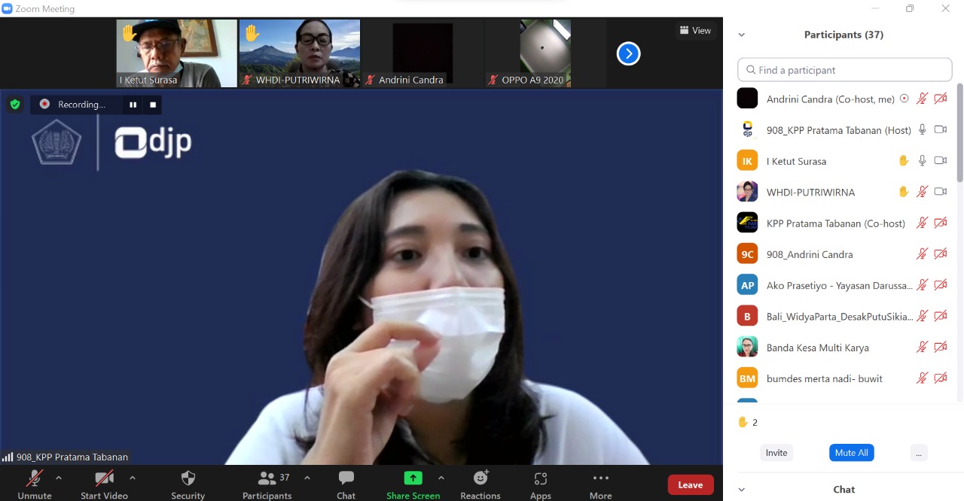Click the green encryption shield icon
Screen dimensions: 964x501
15,105
